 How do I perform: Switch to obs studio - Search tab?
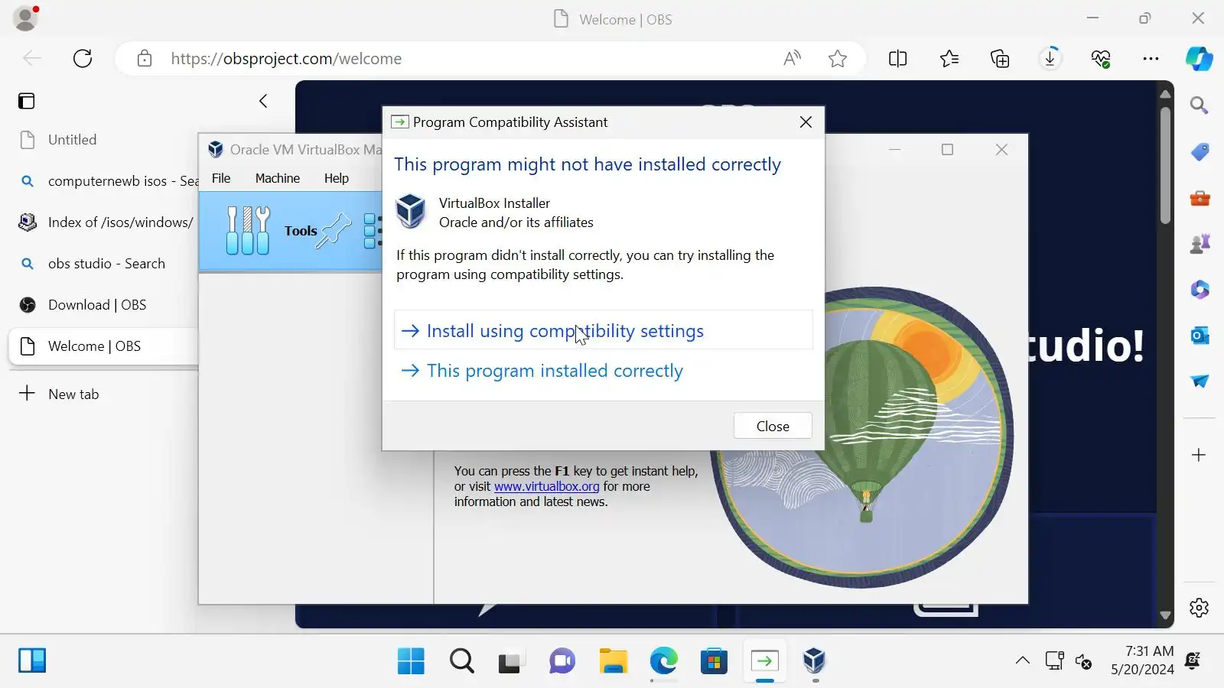pyautogui.click(x=104, y=264)
